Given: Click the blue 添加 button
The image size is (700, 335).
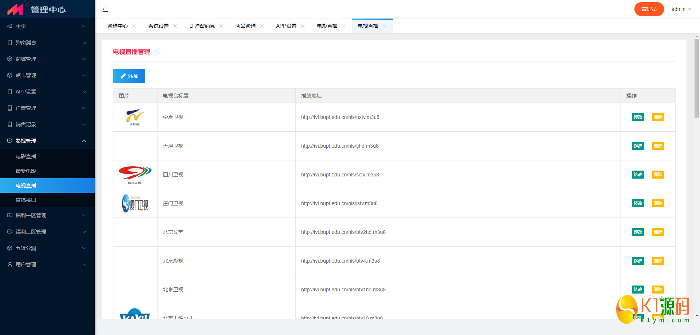Looking at the screenshot, I should 129,76.
